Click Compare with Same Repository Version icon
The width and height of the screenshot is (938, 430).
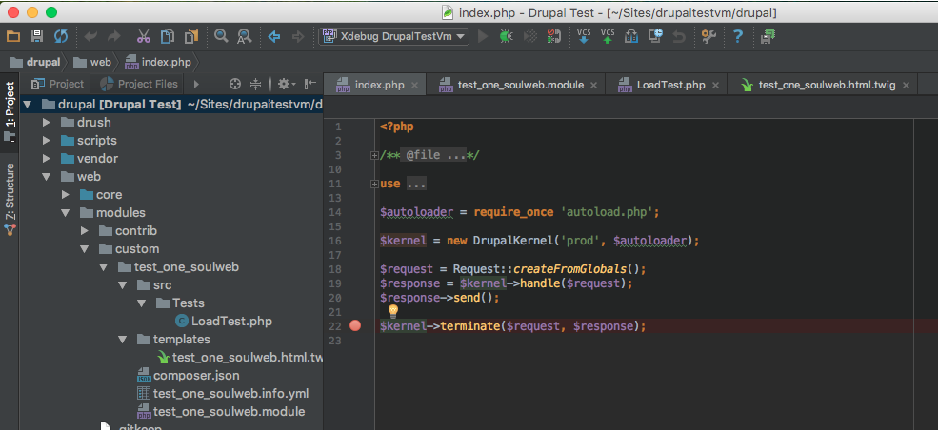pyautogui.click(x=631, y=37)
